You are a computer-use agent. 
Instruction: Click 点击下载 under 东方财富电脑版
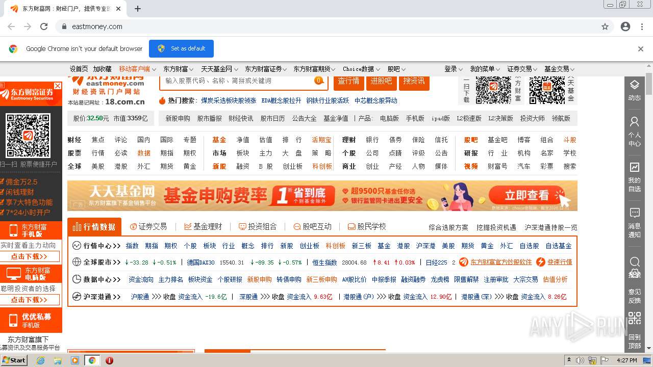pyautogui.click(x=29, y=300)
